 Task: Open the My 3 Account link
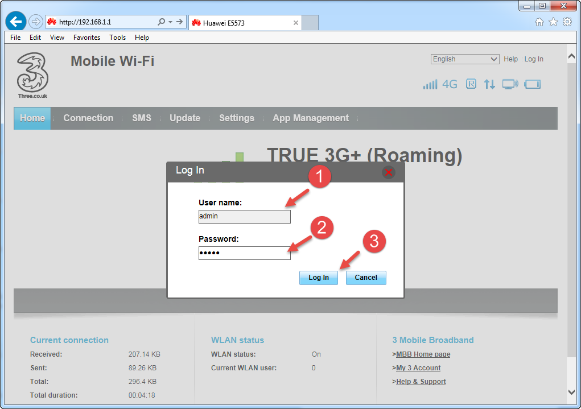(x=418, y=368)
